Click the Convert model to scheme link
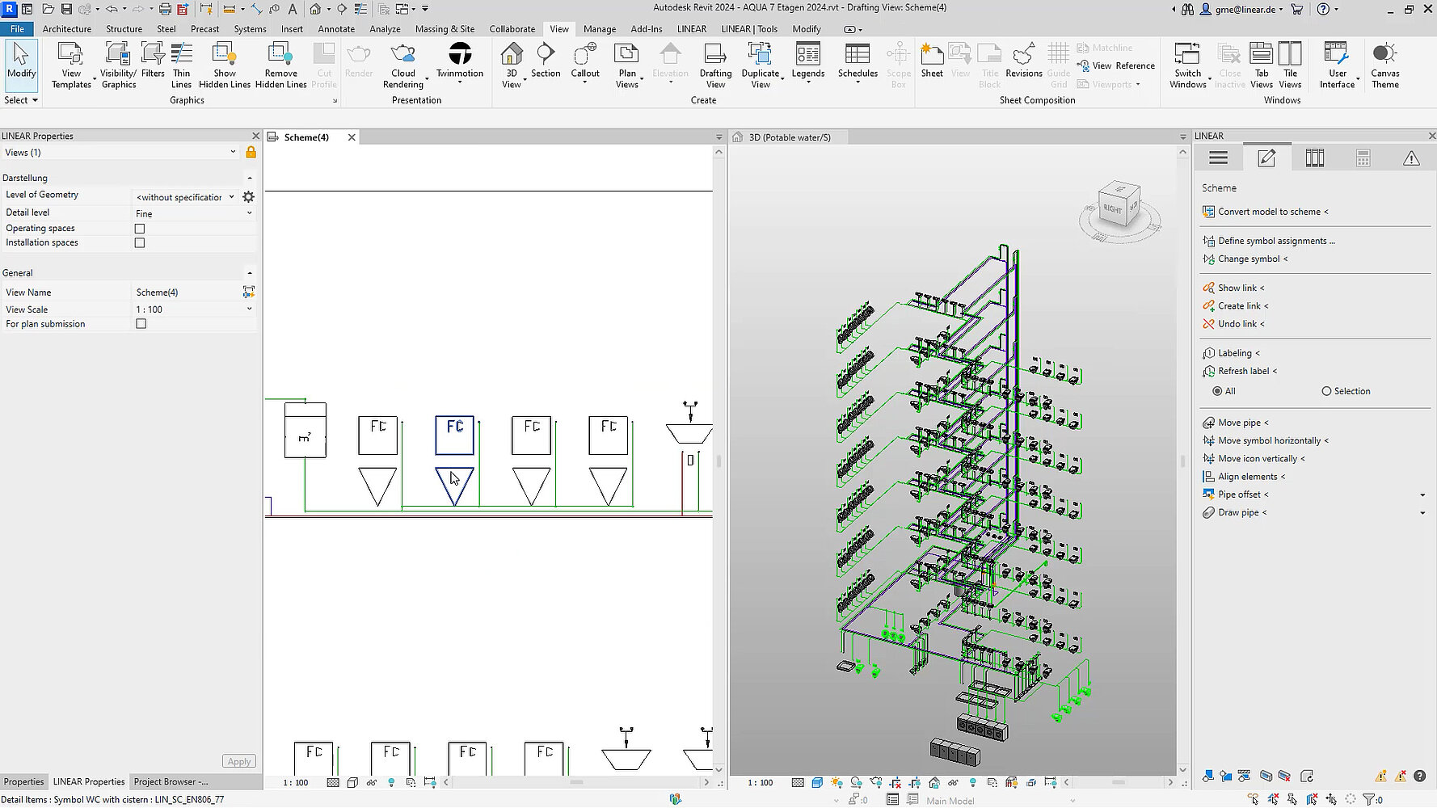The height and width of the screenshot is (808, 1437). [1271, 211]
